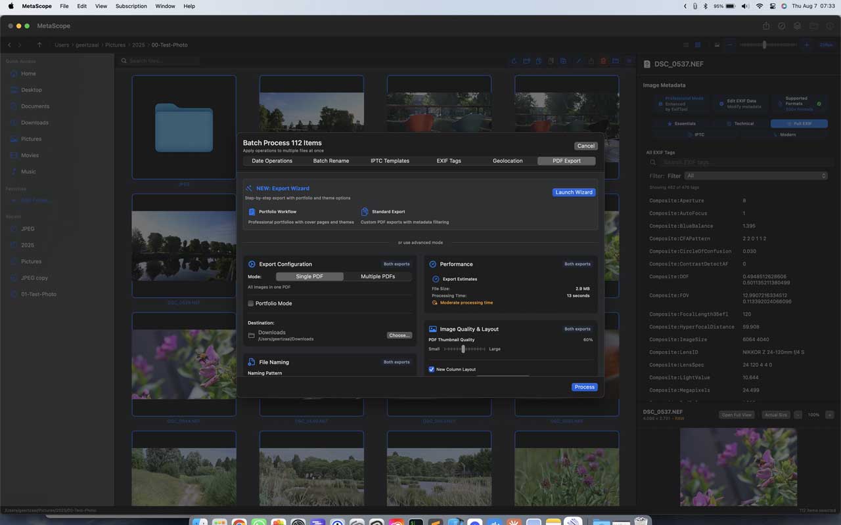The height and width of the screenshot is (525, 841).
Task: Switch to list view
Action: click(x=686, y=45)
